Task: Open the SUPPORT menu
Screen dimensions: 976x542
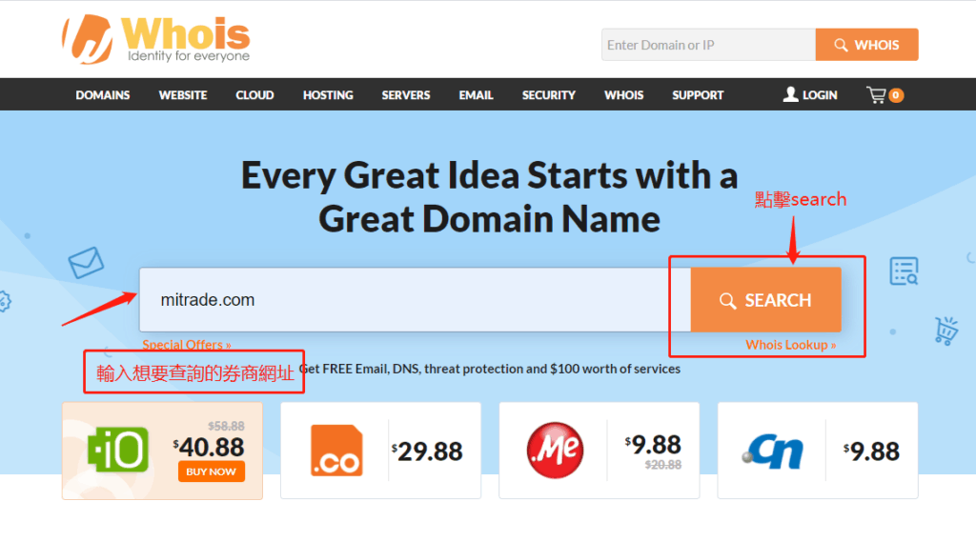Action: pyautogui.click(x=698, y=95)
